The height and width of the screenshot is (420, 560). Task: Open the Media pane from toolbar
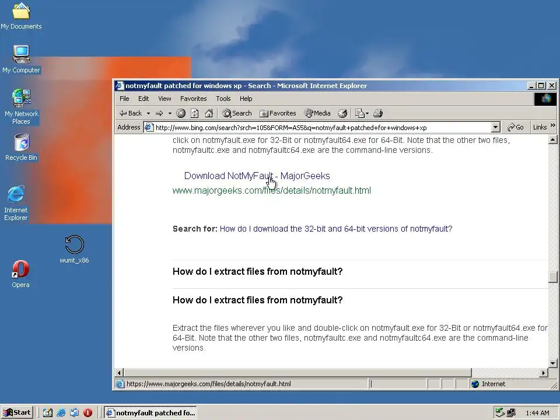coord(317,113)
